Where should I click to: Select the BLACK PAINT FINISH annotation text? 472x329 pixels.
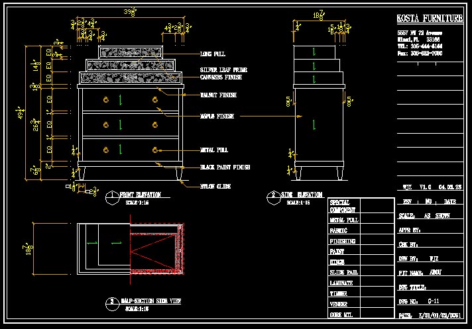click(x=225, y=167)
